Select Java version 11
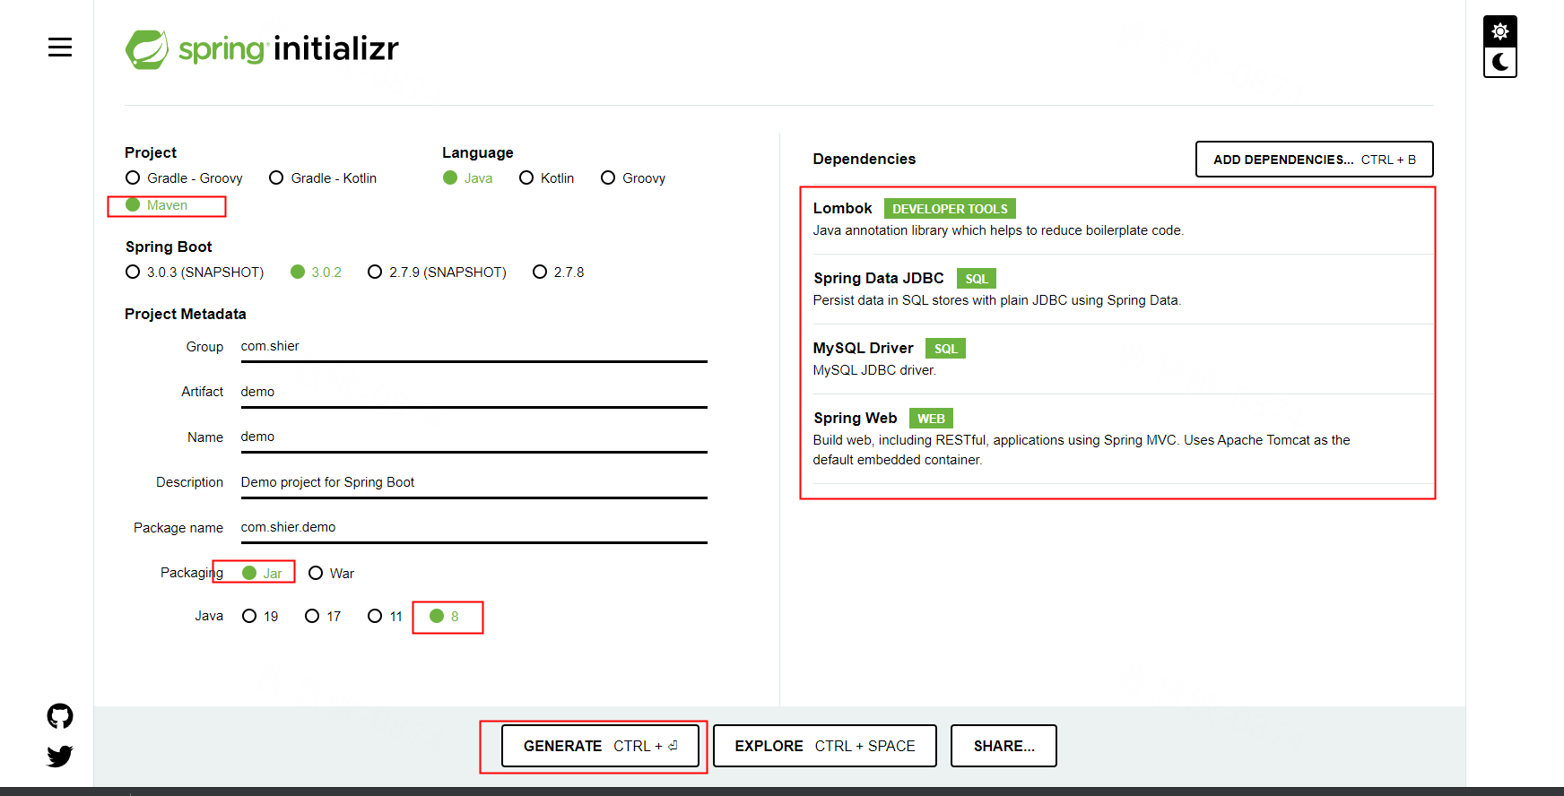The width and height of the screenshot is (1564, 796). pos(386,616)
